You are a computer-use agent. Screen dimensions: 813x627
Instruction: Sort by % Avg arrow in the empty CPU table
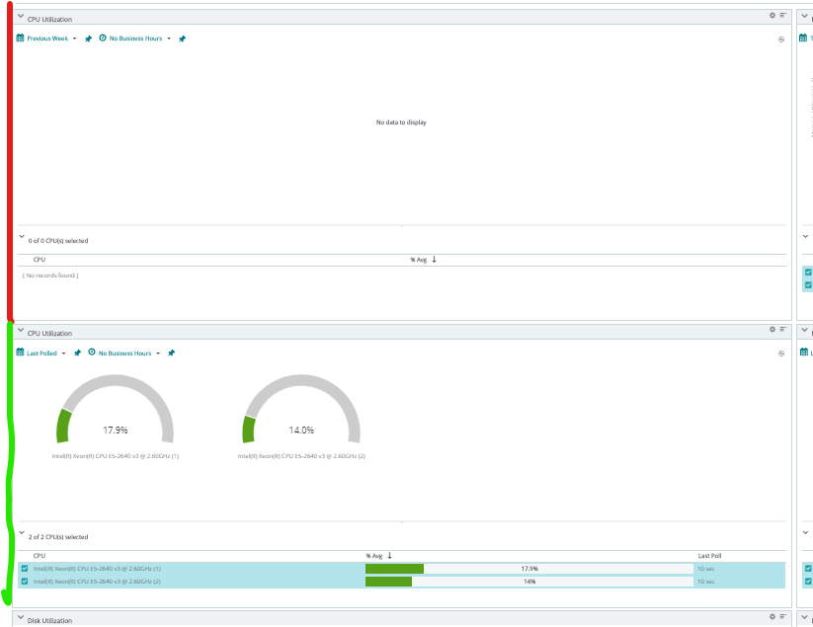[434, 259]
